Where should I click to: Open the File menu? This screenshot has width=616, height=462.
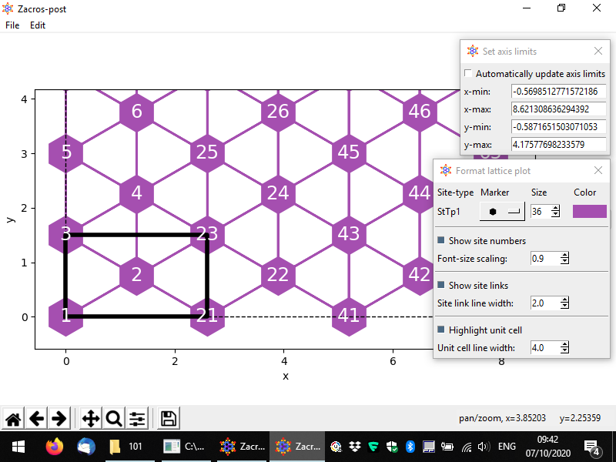12,25
